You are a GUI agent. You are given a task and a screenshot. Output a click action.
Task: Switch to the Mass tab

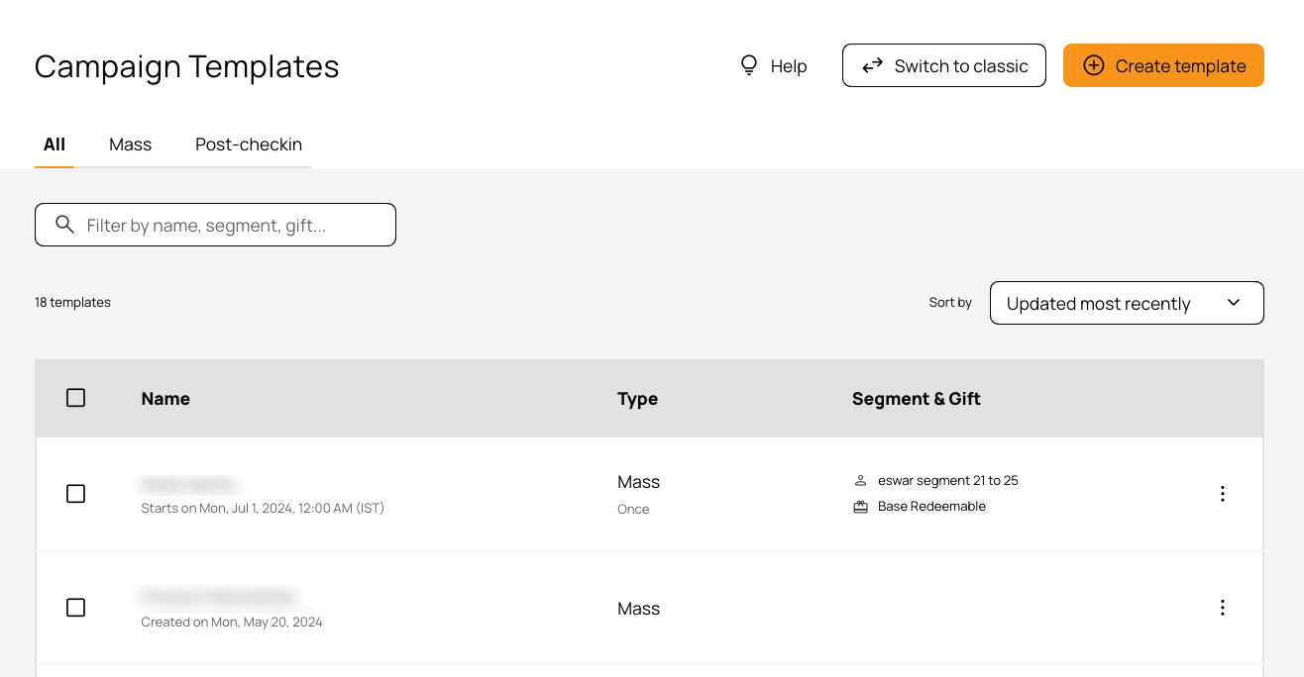(130, 145)
